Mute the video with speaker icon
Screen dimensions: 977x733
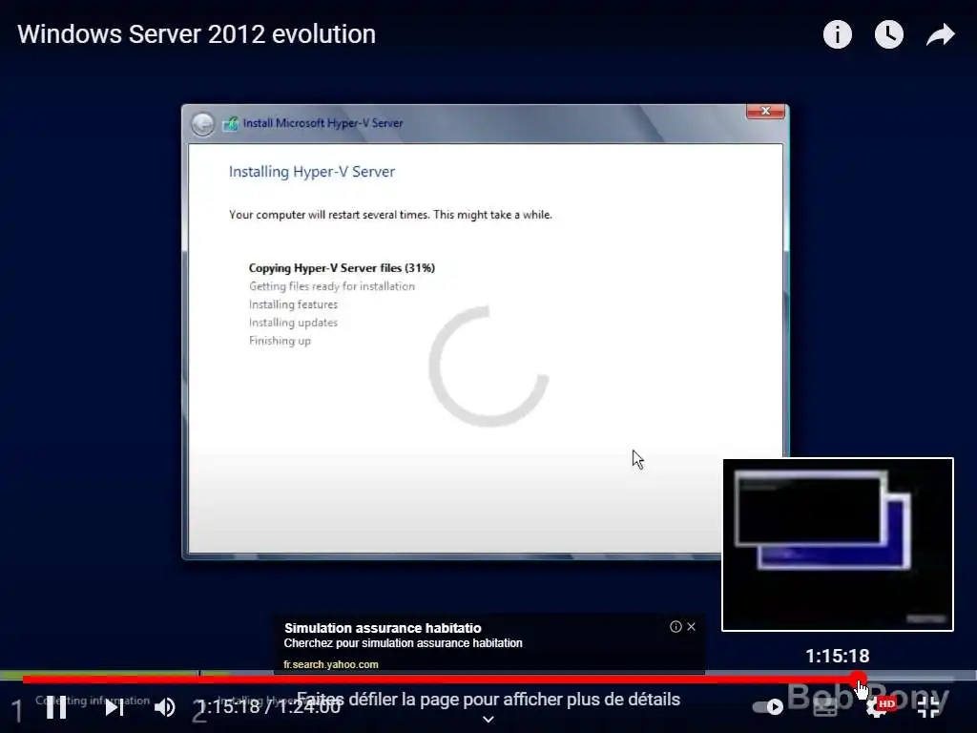164,707
